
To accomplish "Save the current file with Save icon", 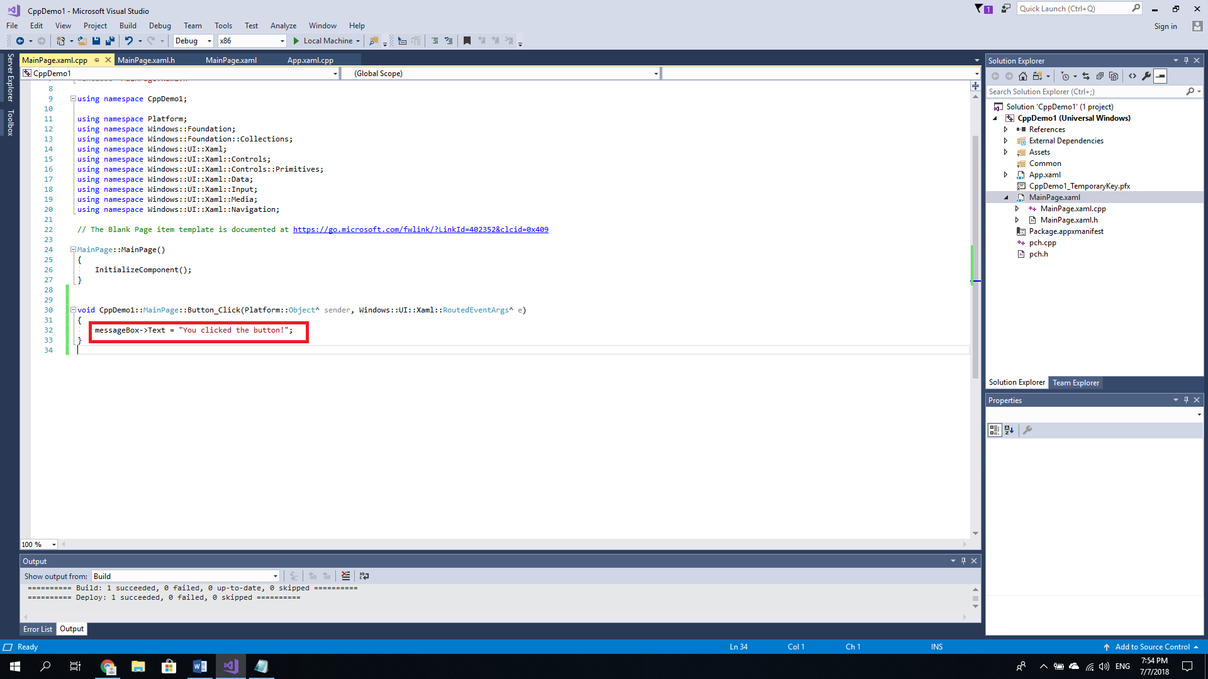I will (x=96, y=41).
